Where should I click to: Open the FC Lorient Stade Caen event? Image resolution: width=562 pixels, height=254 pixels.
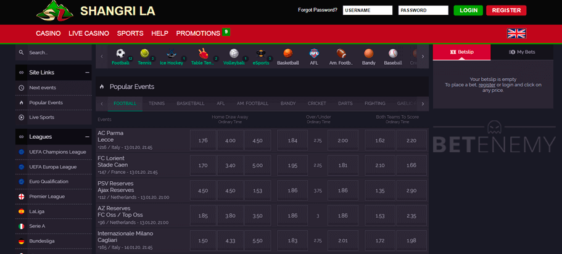[112, 162]
